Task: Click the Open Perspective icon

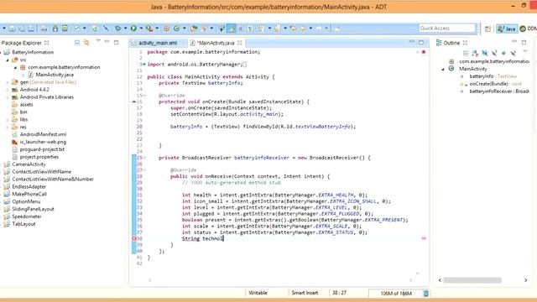Action: click(x=487, y=29)
